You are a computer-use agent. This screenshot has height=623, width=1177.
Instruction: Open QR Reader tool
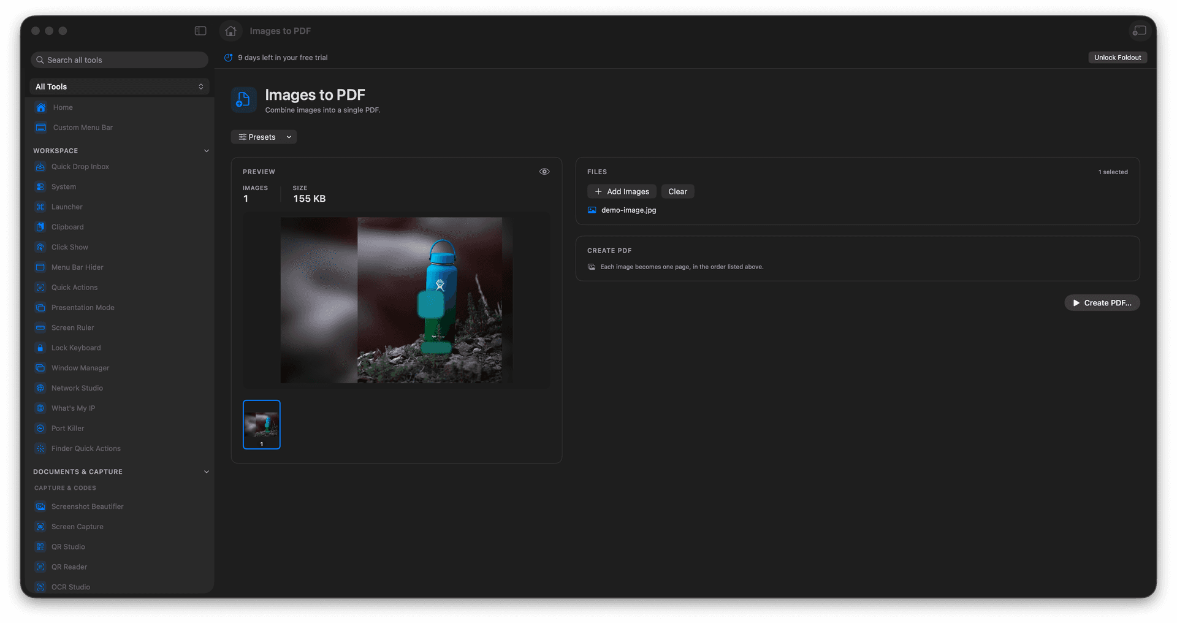click(120, 567)
